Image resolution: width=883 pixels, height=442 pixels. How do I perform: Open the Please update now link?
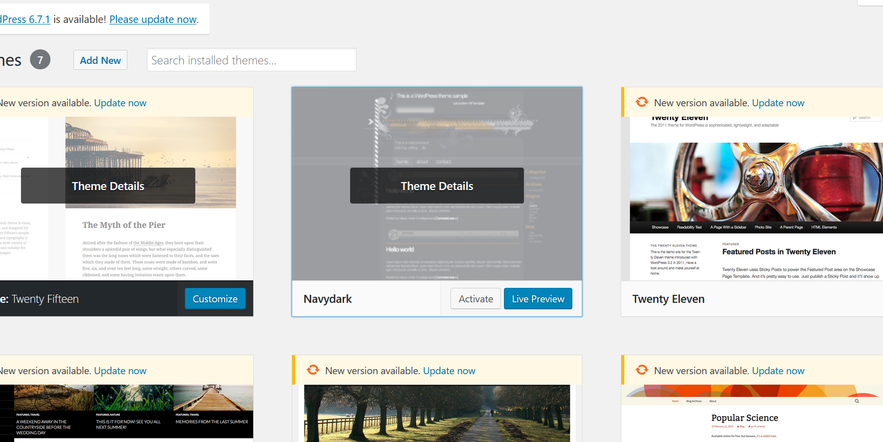153,19
